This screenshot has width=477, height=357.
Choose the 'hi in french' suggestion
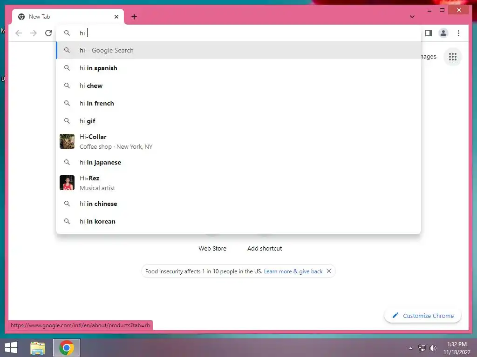tap(239, 103)
